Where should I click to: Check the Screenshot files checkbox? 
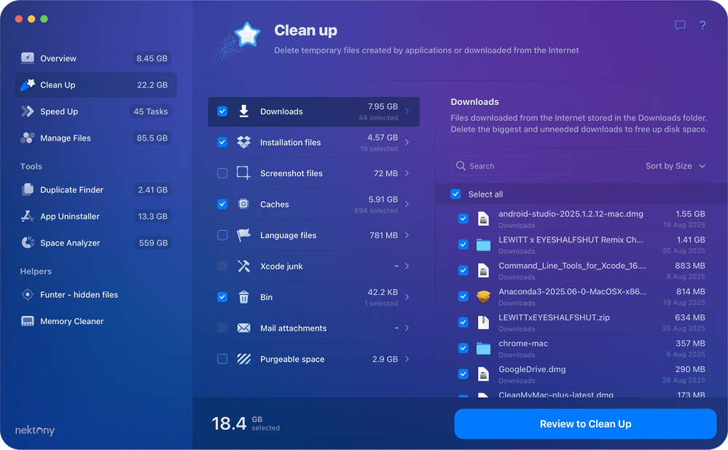coord(222,173)
